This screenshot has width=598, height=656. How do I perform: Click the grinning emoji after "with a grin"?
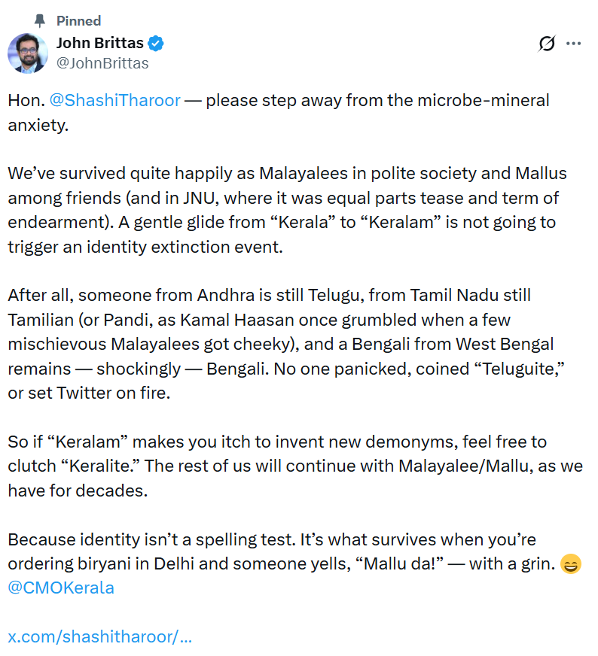(x=571, y=564)
